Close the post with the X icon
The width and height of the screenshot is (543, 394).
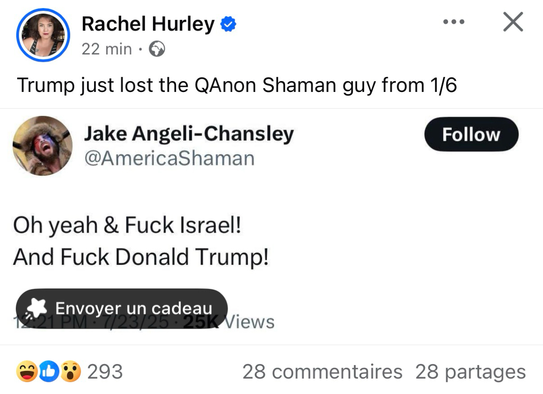point(513,22)
